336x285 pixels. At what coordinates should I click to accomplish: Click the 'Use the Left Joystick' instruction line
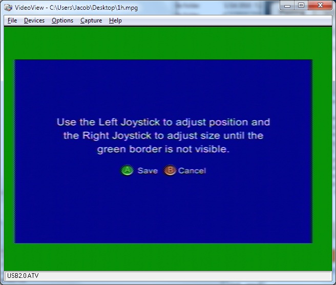163,122
